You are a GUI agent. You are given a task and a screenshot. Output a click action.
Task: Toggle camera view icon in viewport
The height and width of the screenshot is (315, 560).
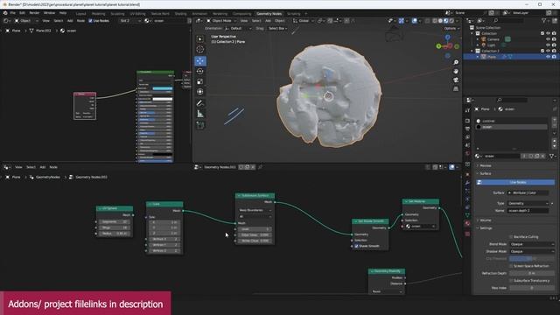(x=456, y=80)
